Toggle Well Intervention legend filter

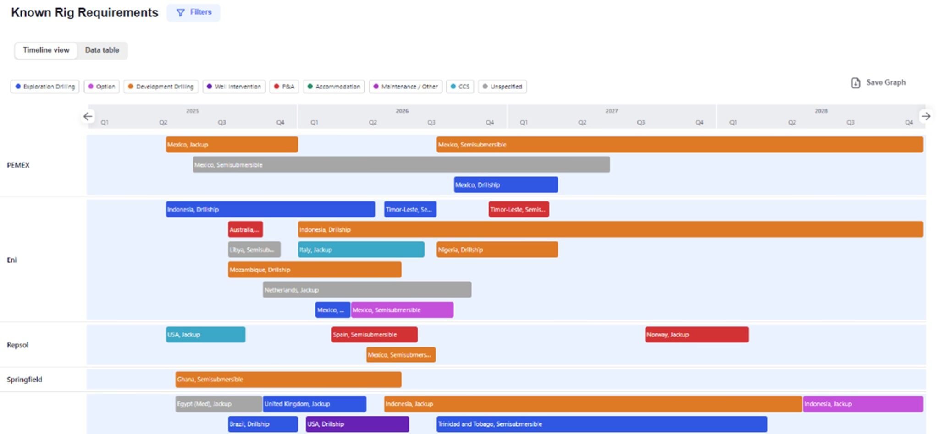pos(234,87)
